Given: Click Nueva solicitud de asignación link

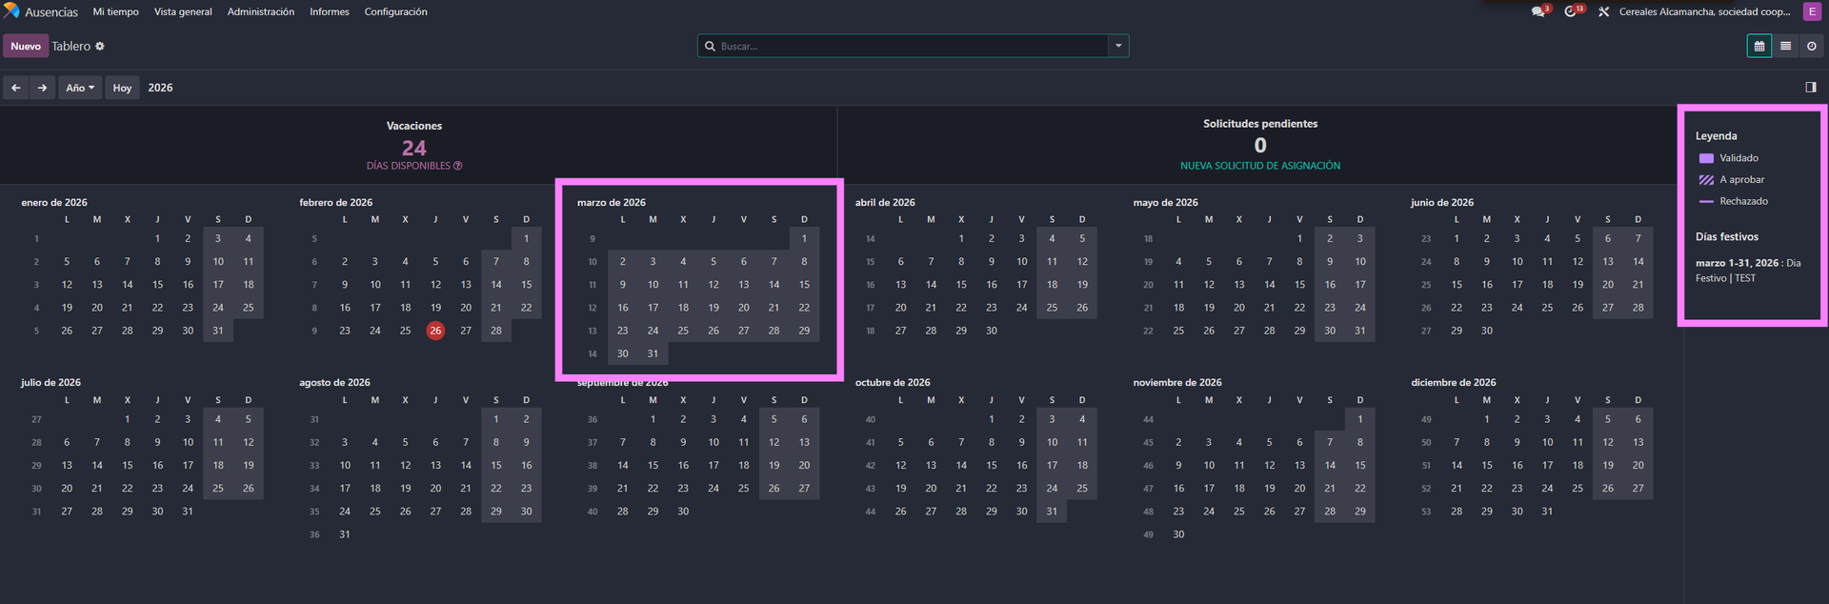Looking at the screenshot, I should 1259,166.
